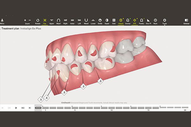The image size is (191, 127).
Task: Select stage 15 on the timeline
Action: coord(148,108)
